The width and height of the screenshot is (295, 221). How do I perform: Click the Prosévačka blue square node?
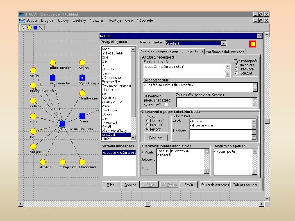pyautogui.click(x=53, y=78)
